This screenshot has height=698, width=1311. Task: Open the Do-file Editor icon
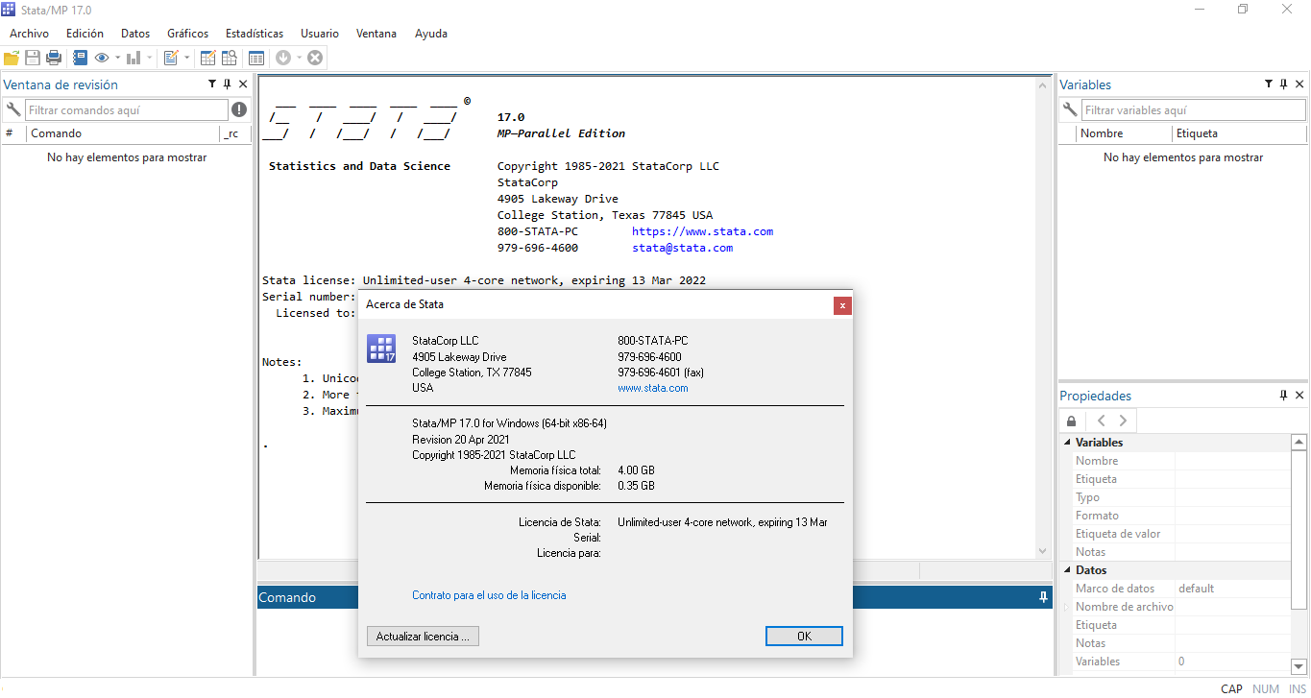[171, 58]
